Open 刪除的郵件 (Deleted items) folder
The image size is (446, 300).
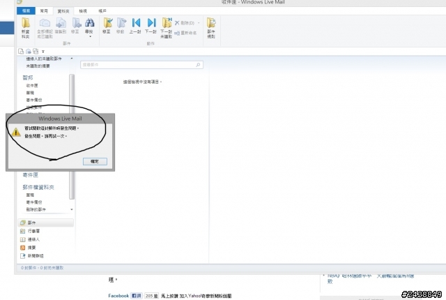pos(36,209)
